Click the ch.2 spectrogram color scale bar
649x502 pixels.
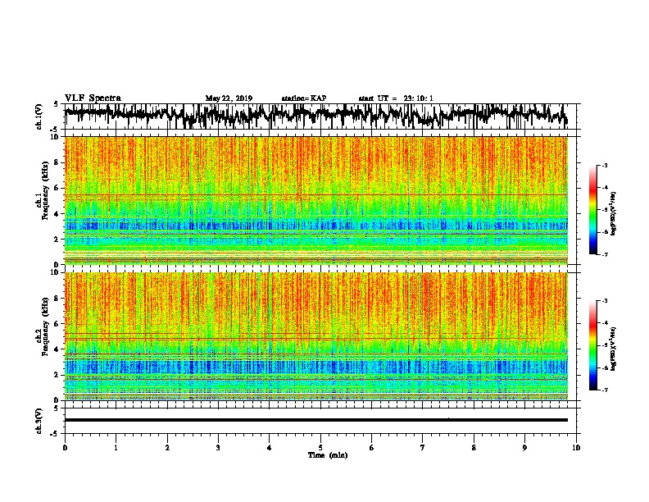(593, 345)
